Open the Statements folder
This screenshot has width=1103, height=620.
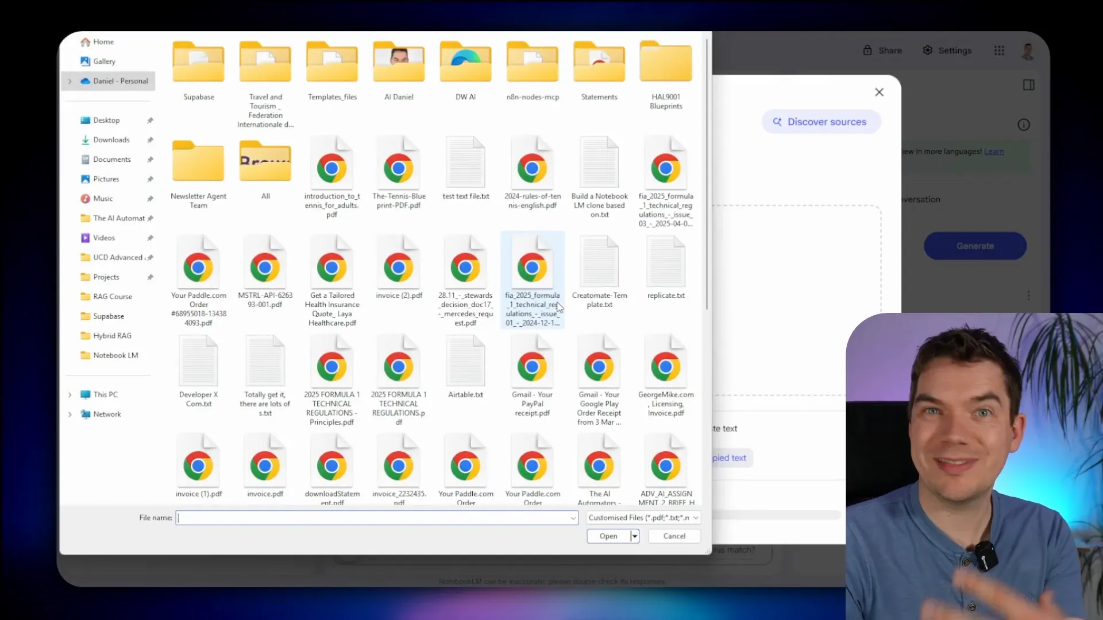click(599, 70)
